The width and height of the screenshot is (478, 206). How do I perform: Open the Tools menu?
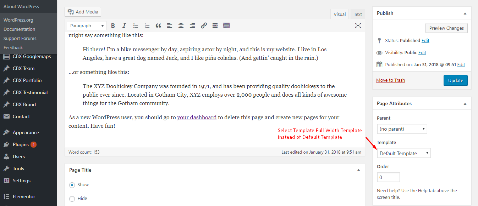click(x=28, y=168)
